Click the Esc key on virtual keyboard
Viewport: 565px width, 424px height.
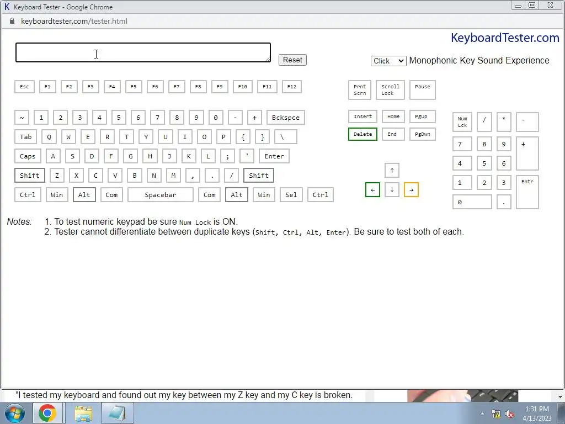(24, 87)
